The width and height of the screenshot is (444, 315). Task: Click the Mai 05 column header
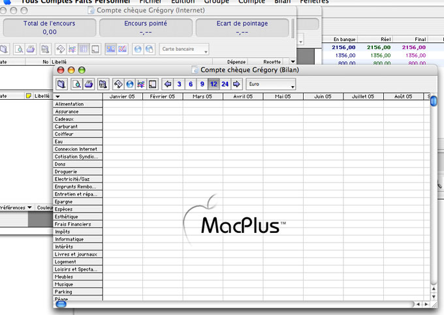coord(283,97)
